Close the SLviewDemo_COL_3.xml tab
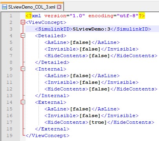The image size is (159, 141). (59, 7)
